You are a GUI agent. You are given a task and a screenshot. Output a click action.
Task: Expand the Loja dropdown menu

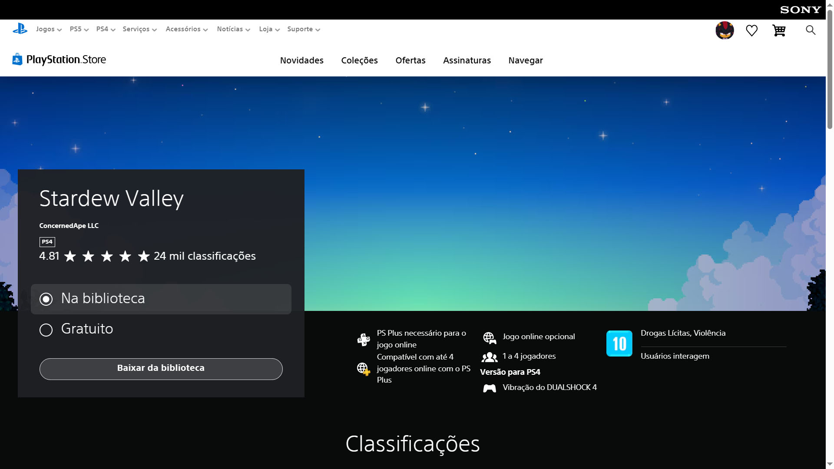coord(269,29)
